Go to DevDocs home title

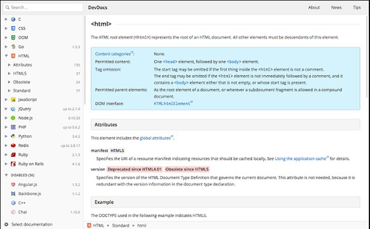click(x=97, y=7)
